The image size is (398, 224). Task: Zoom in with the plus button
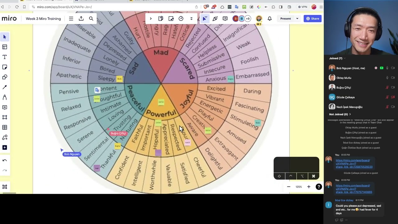click(x=309, y=187)
